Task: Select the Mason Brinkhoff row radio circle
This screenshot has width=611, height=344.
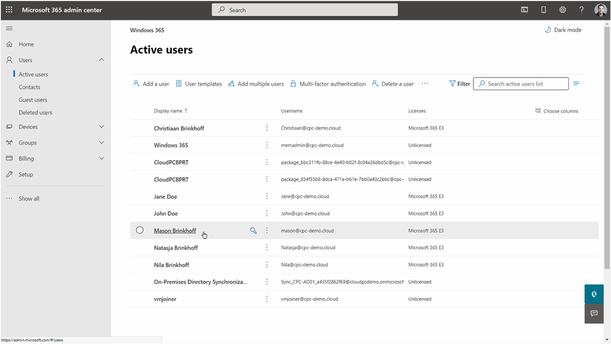Action: click(x=139, y=230)
